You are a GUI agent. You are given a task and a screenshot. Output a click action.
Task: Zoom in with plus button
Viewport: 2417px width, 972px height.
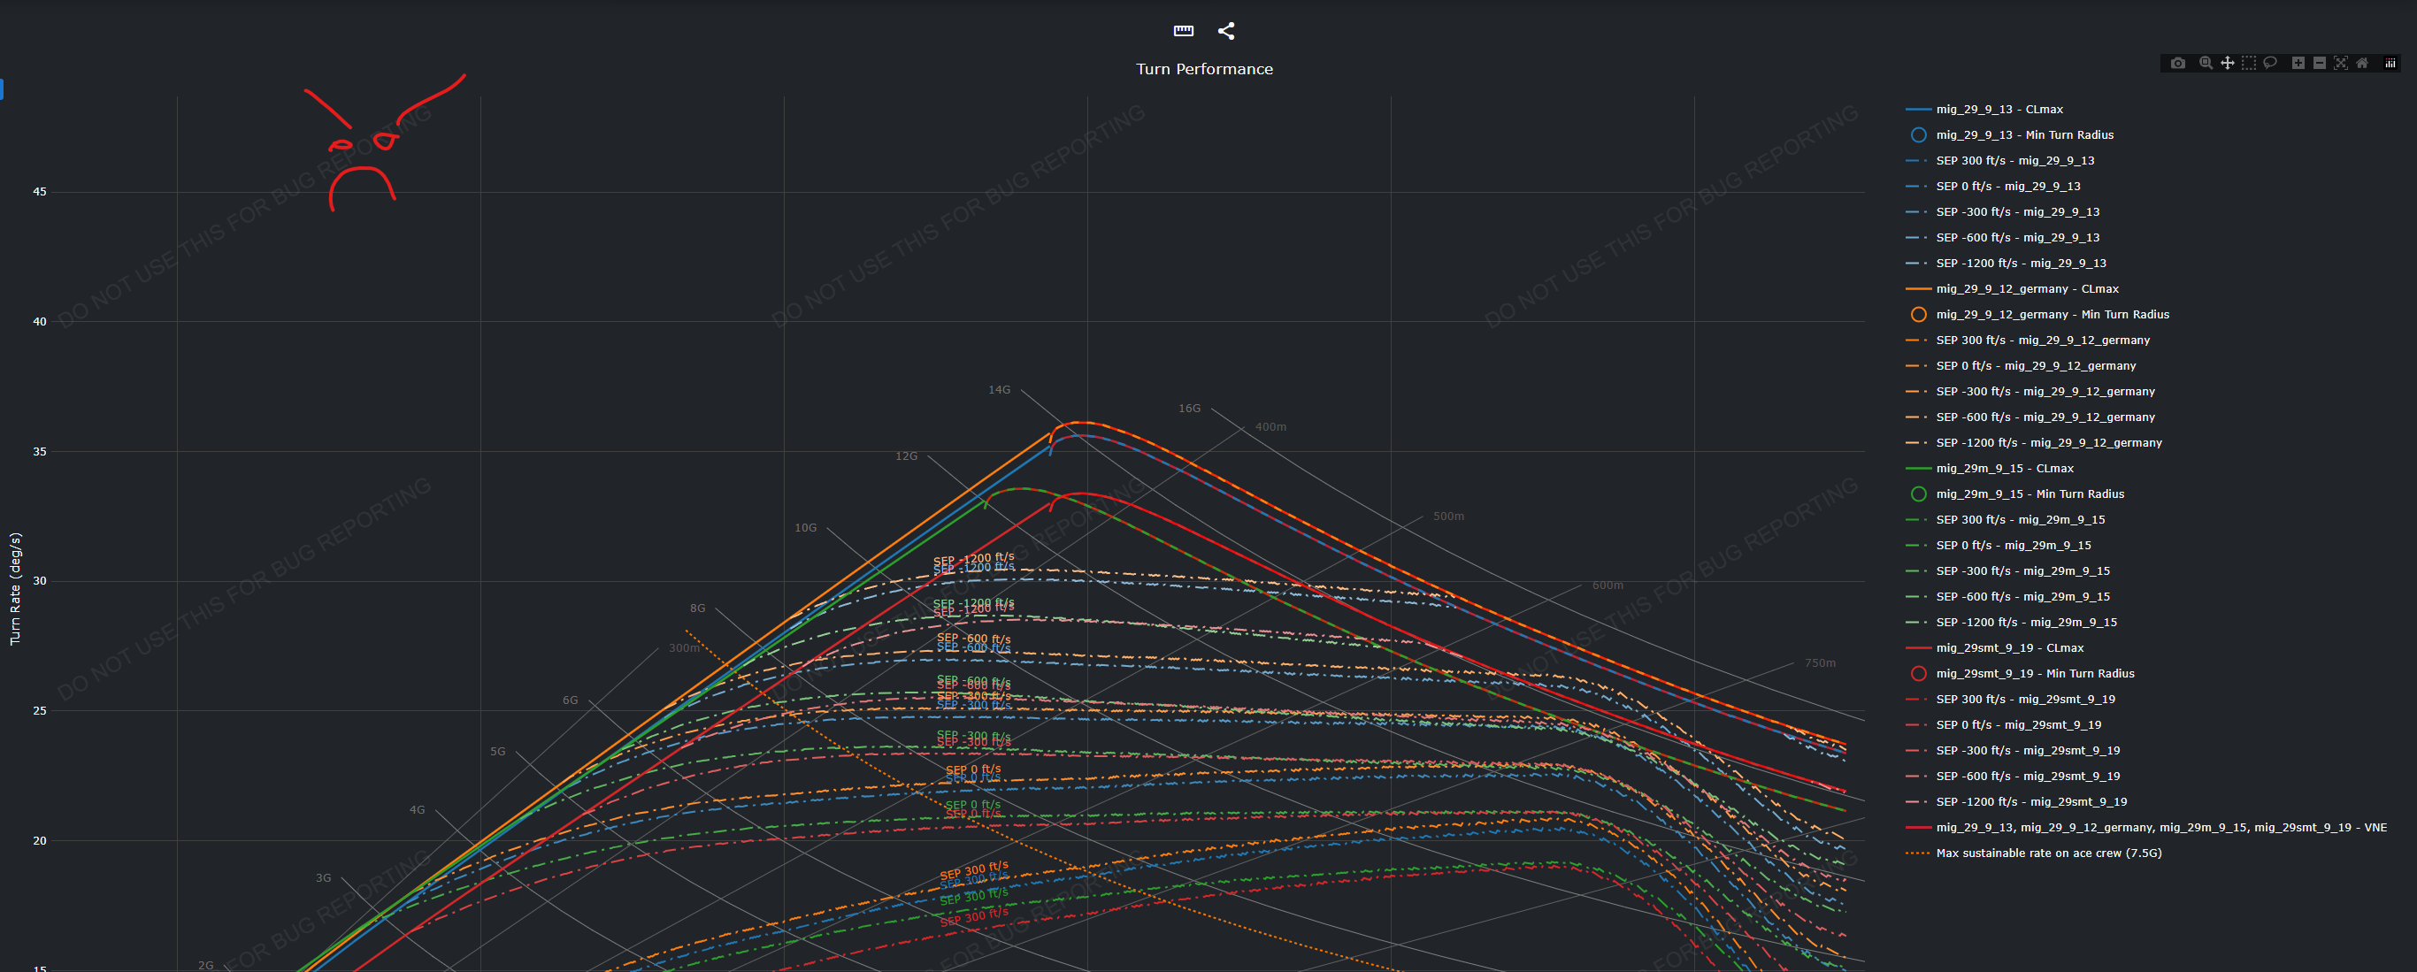click(2298, 63)
